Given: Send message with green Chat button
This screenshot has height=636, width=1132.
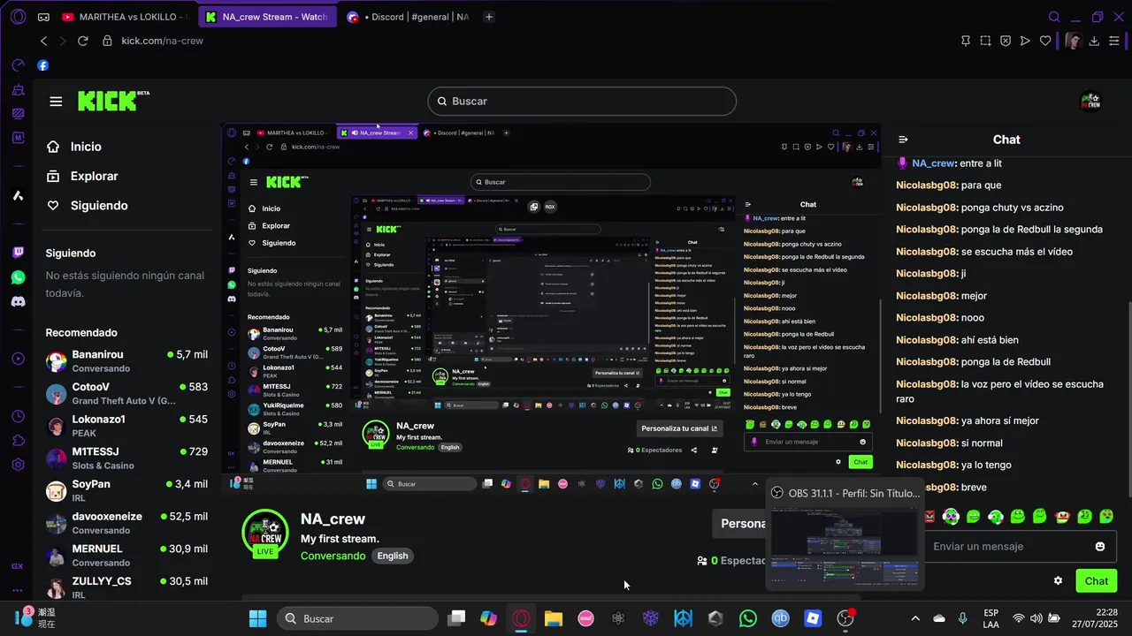Looking at the screenshot, I should pos(1097,580).
